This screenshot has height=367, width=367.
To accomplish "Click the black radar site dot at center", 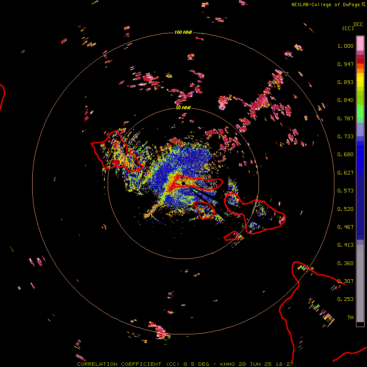I will [183, 183].
